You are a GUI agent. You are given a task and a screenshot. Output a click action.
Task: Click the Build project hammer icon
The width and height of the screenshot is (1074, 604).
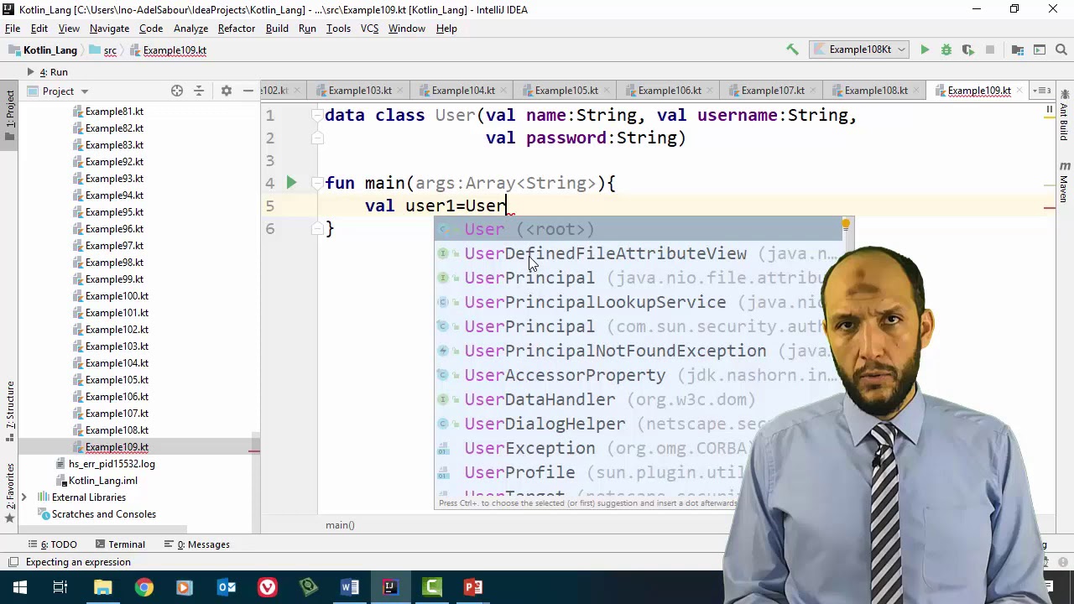pos(792,50)
